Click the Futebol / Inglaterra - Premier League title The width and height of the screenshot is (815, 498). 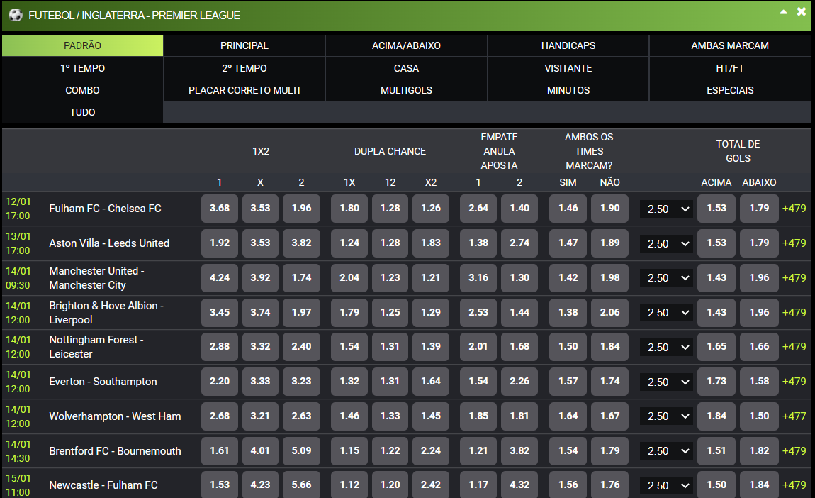click(134, 16)
